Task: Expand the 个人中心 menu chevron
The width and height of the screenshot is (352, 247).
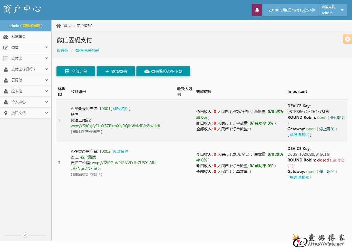Action: point(46,102)
